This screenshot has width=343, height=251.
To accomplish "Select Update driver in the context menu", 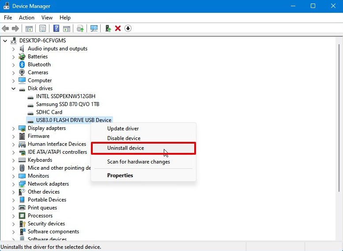I will point(123,129).
